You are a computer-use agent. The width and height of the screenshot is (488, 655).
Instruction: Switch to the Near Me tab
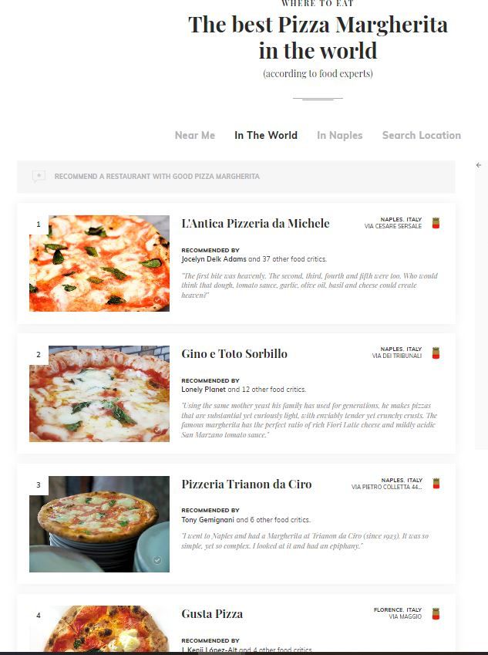[x=195, y=135]
